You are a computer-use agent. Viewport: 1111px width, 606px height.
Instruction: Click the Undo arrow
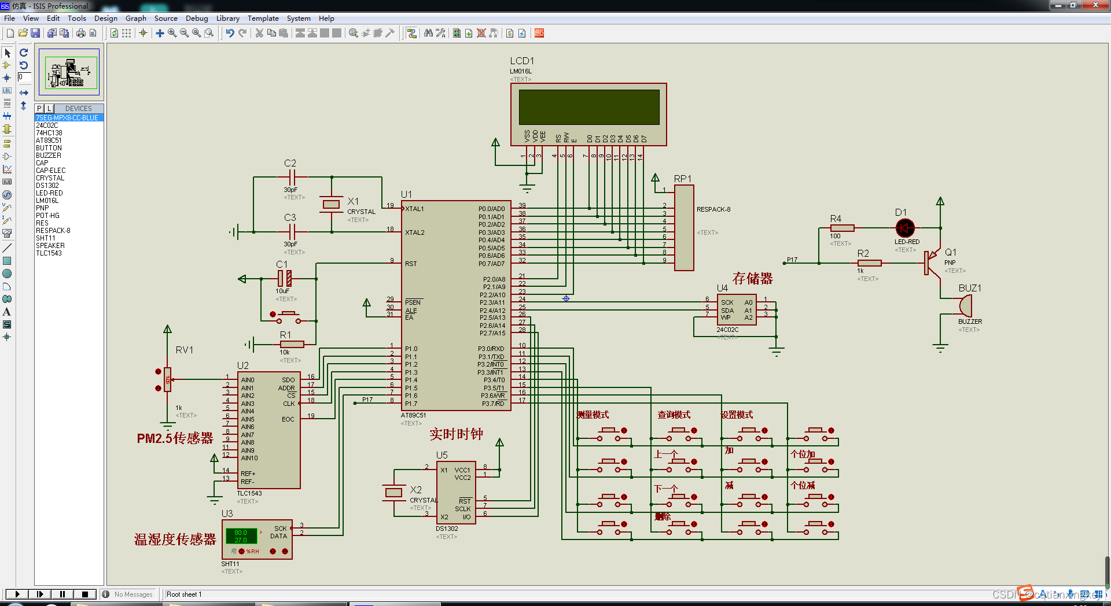(230, 33)
